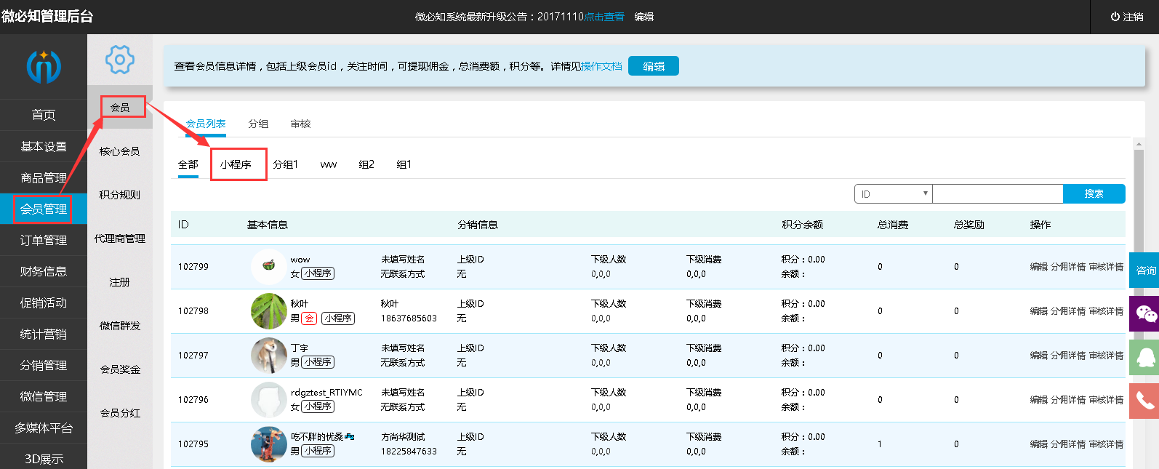1159x469 pixels.
Task: Open the WeChat floating contact icon
Action: pos(1144,313)
